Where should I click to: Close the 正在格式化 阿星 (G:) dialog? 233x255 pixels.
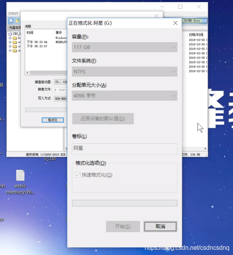(x=175, y=23)
